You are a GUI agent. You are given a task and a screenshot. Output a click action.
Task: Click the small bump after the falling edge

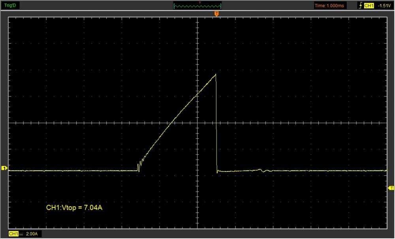click(x=260, y=170)
